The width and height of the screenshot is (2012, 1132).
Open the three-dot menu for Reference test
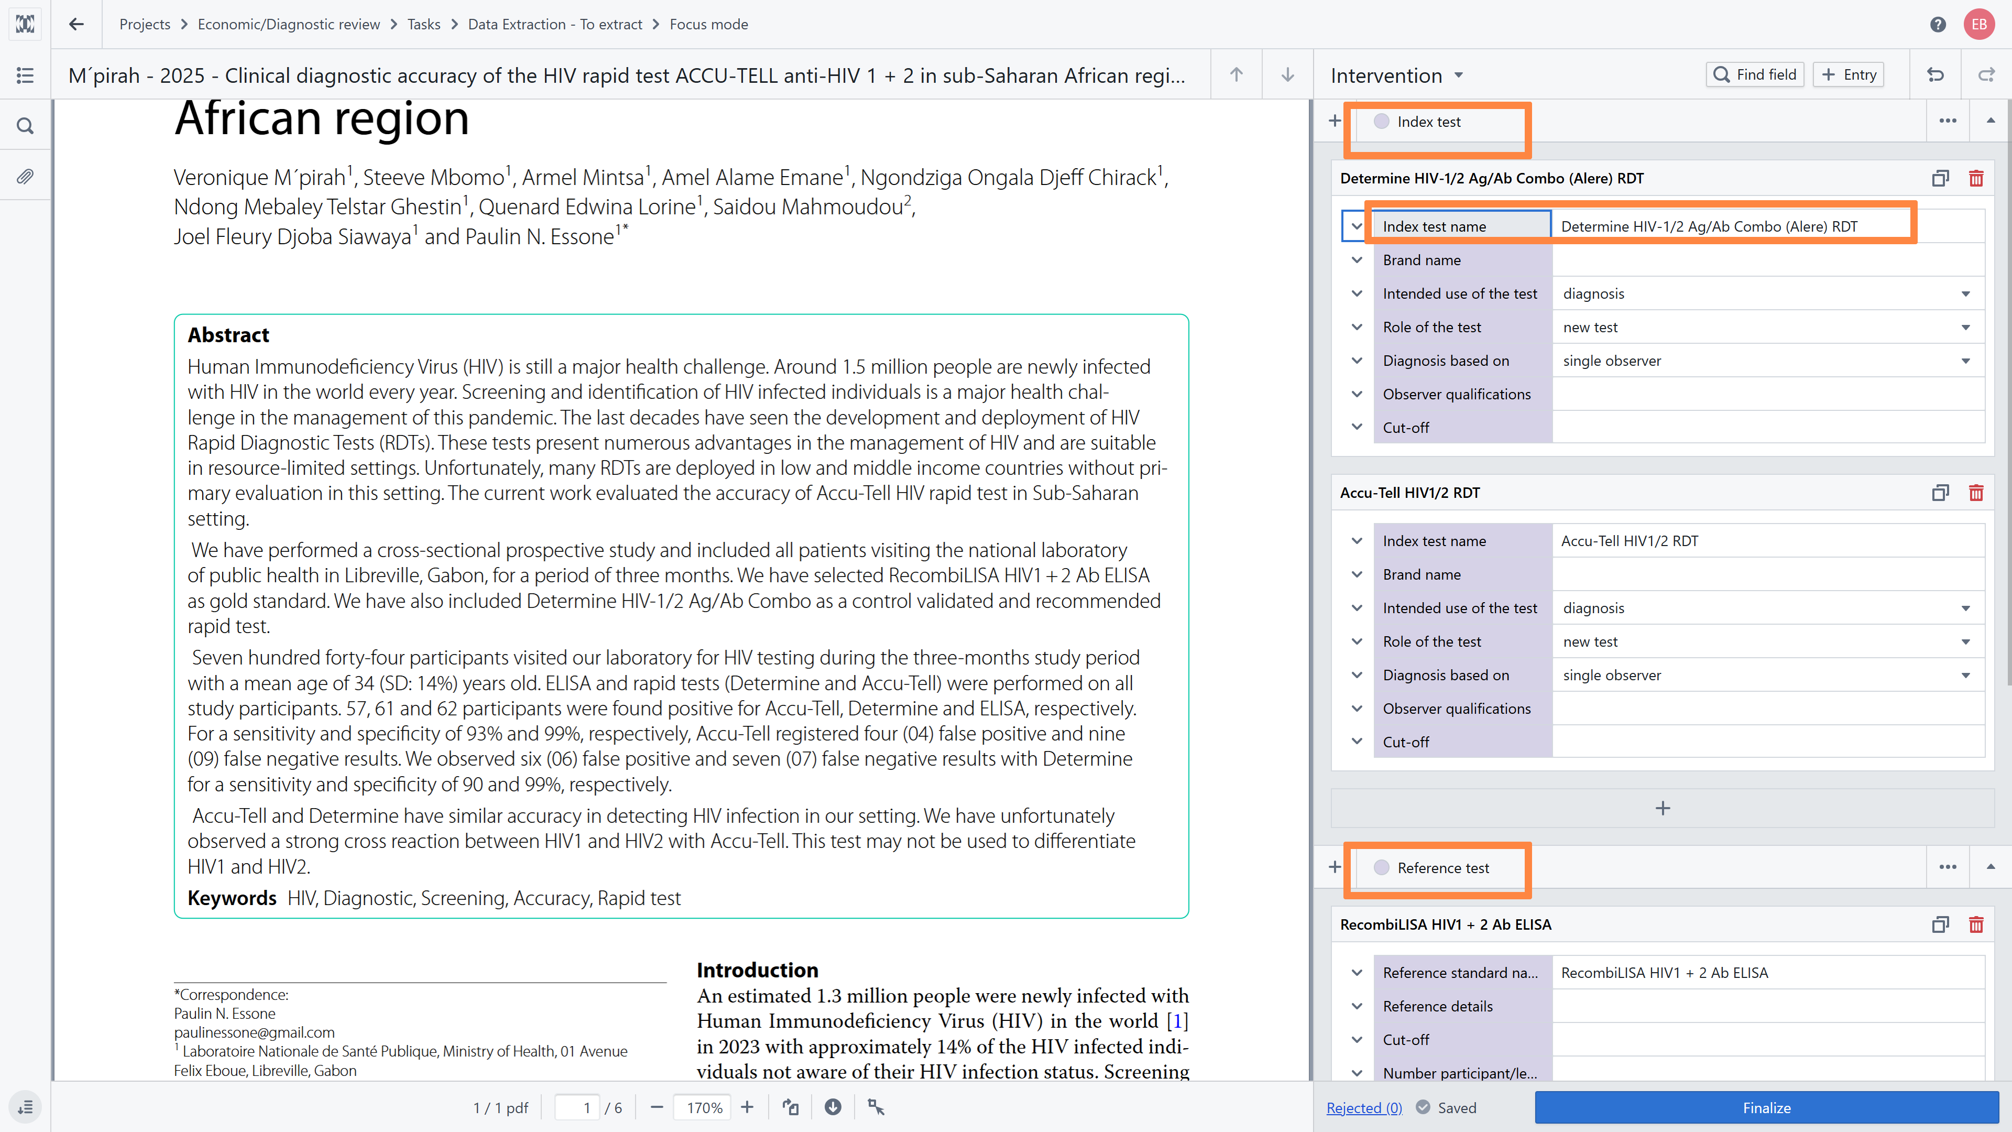pos(1948,867)
